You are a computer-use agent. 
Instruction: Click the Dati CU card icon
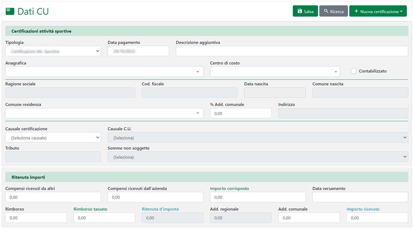point(10,11)
